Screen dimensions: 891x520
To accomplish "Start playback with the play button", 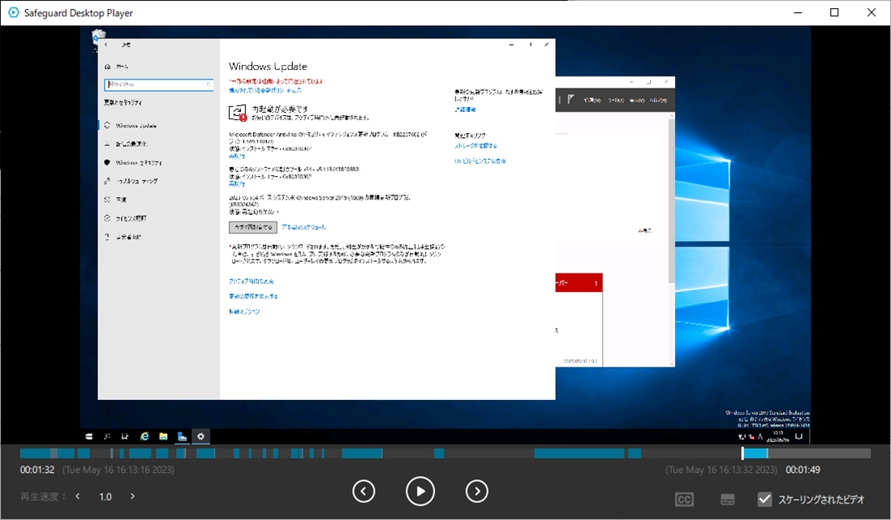I will 420,491.
